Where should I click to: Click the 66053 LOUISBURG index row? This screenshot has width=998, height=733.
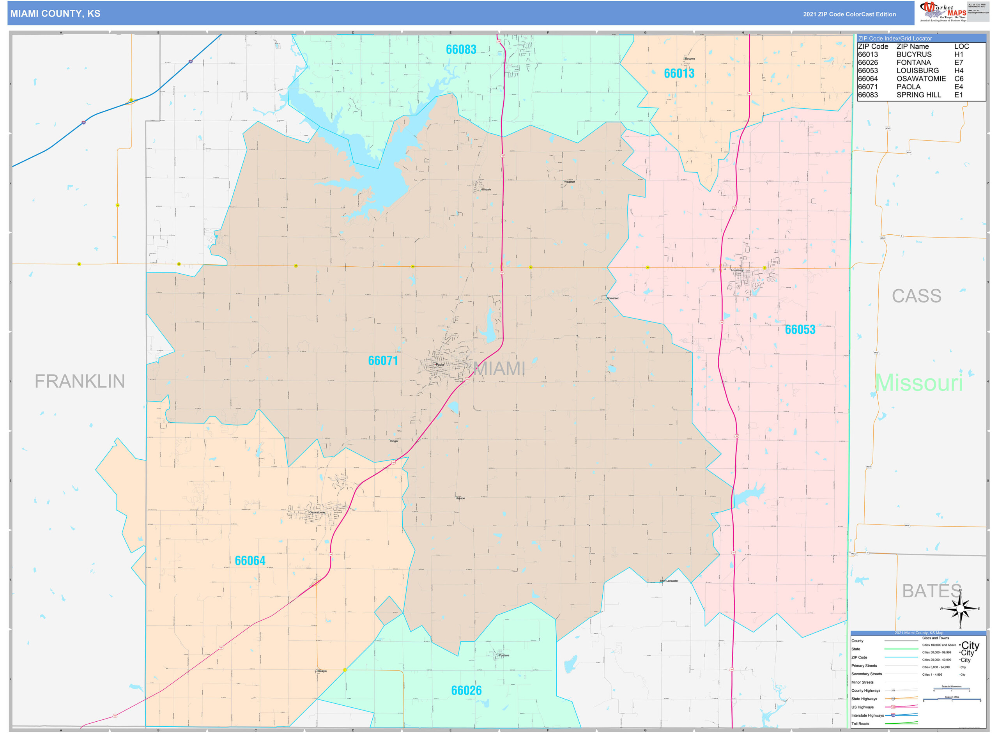pos(921,71)
